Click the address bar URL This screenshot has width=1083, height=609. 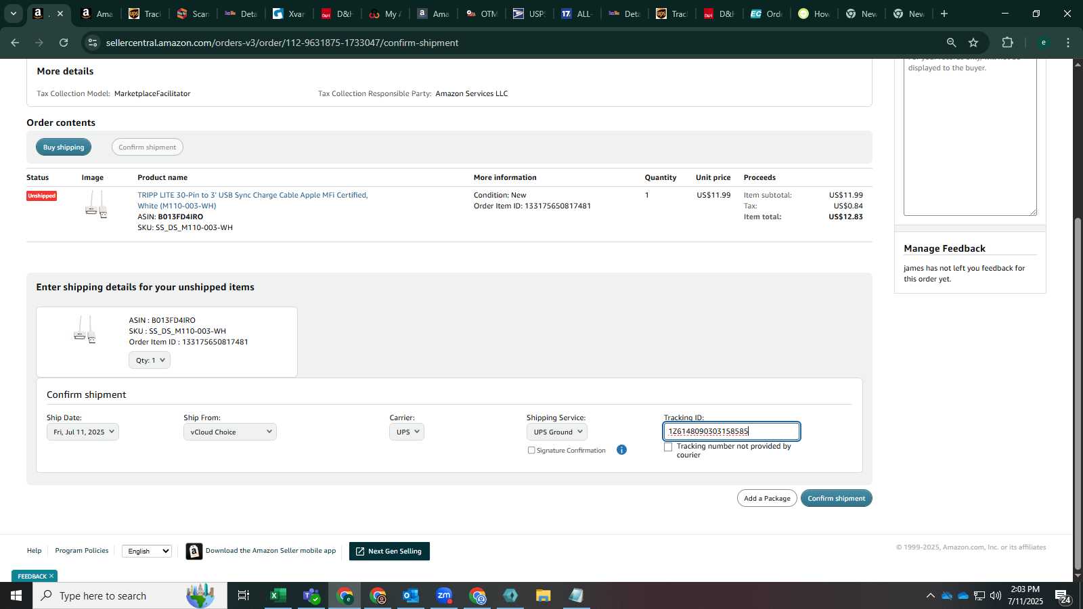click(x=282, y=43)
